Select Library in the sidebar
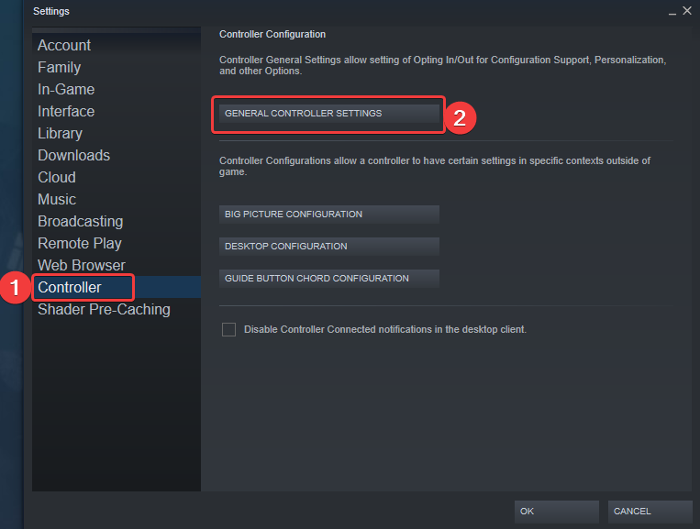Image resolution: width=700 pixels, height=529 pixels. pyautogui.click(x=60, y=133)
